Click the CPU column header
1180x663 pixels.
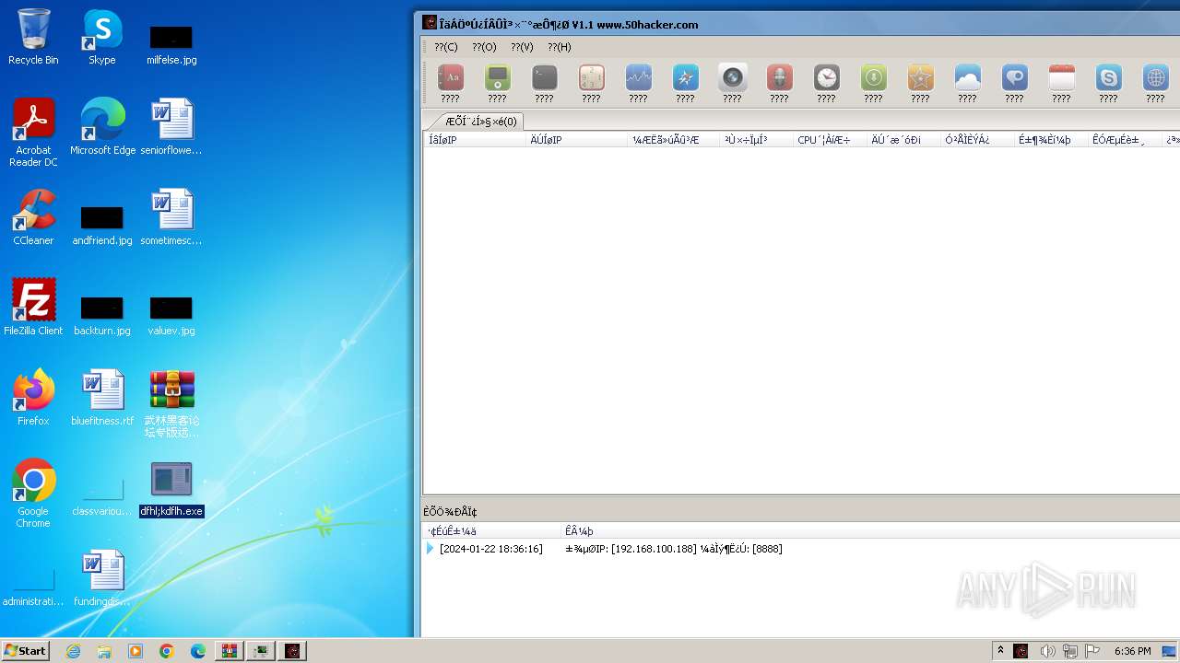(x=830, y=140)
